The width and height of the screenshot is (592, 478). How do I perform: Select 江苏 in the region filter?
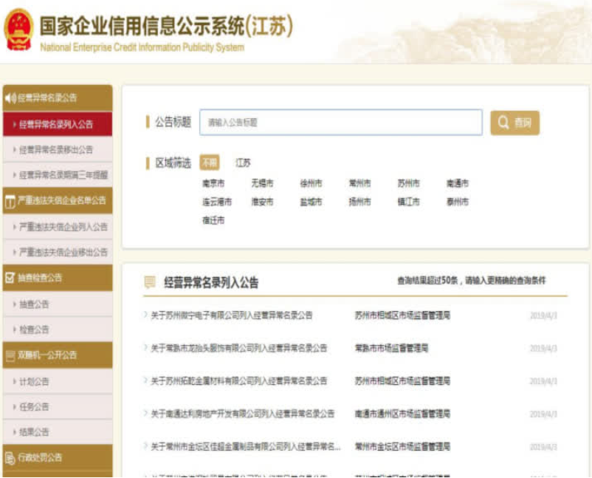pyautogui.click(x=243, y=163)
